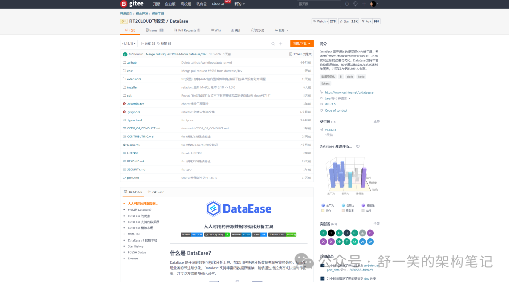Image resolution: width=509 pixels, height=282 pixels.
Task: Open the 流水线 tab
Action: pos(258,30)
